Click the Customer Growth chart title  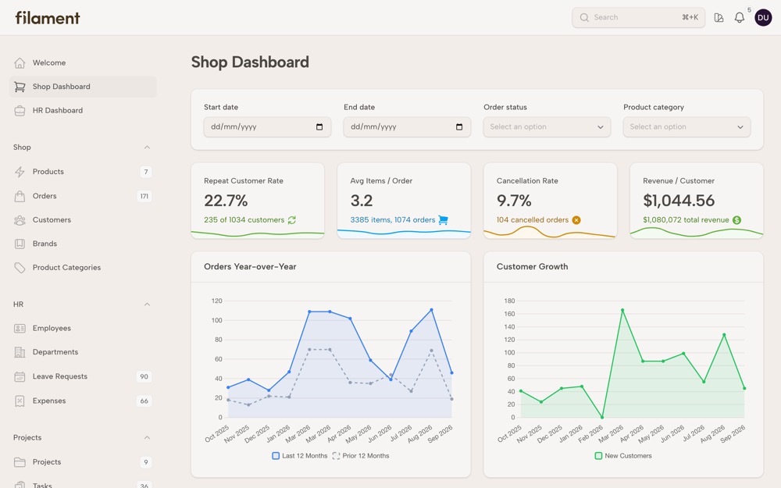coord(532,266)
